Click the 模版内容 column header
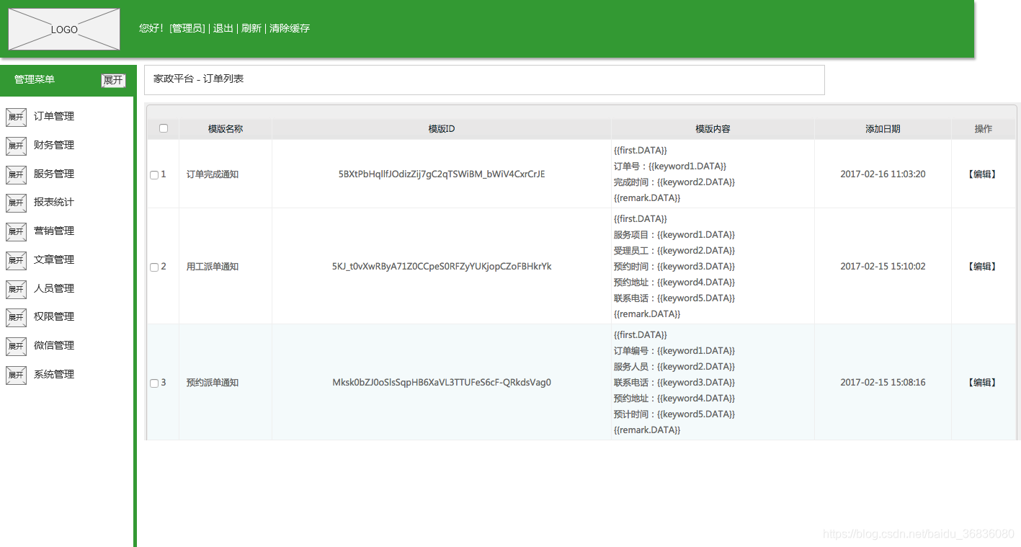The image size is (1021, 547). pos(713,129)
